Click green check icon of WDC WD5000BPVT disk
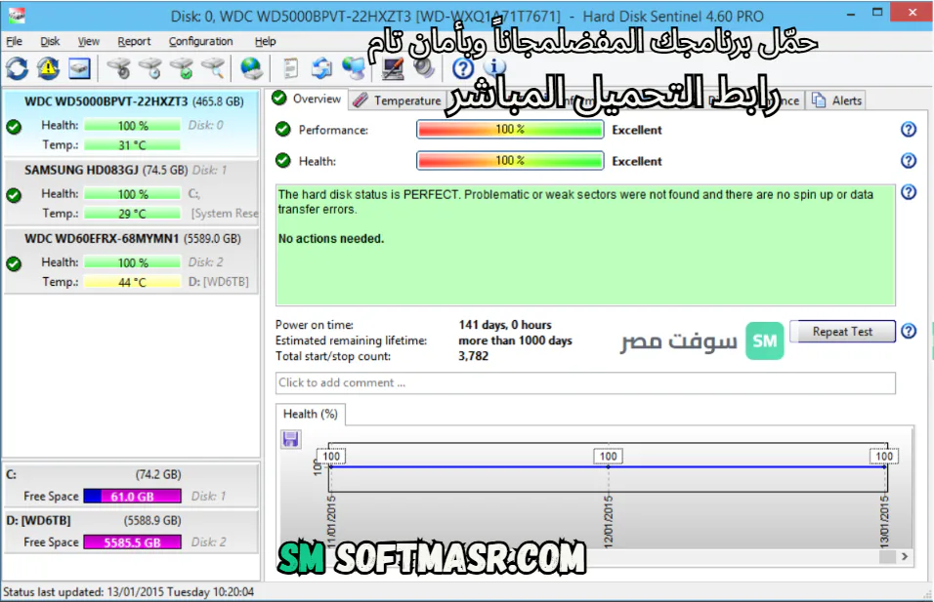Screen dimensions: 934x602 coord(14,127)
